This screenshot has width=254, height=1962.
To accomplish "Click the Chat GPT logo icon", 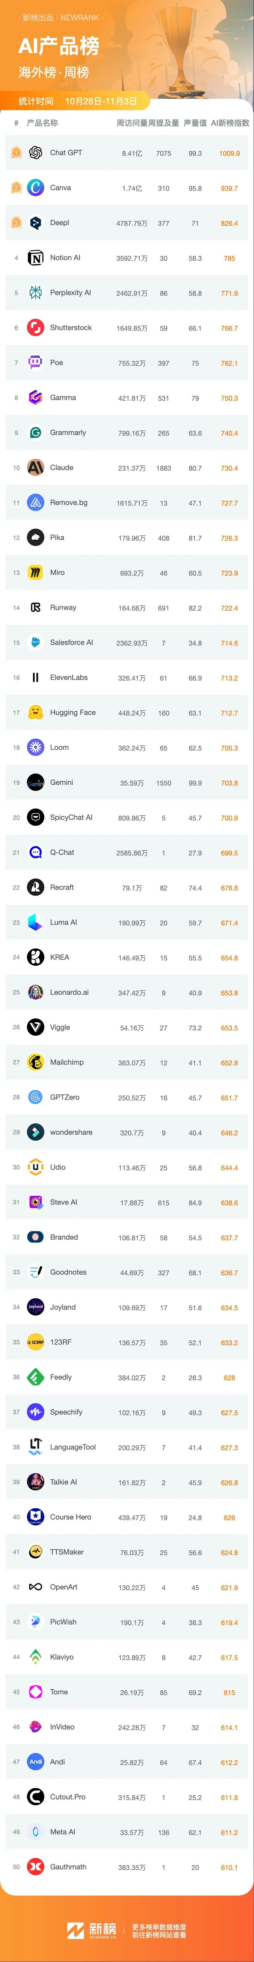I will point(35,153).
